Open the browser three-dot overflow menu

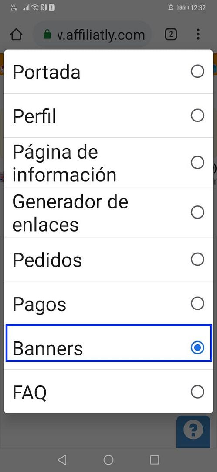tap(198, 35)
